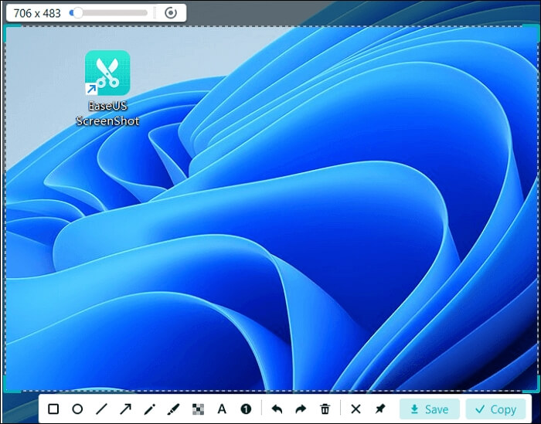Screen dimensions: 541x424
Task: Delete all annotations with trash icon
Action: [x=325, y=409]
